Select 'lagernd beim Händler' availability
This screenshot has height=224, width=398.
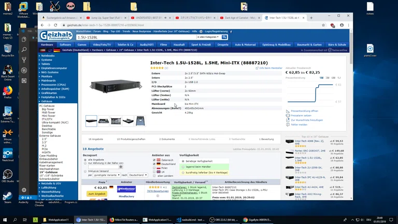point(183,167)
